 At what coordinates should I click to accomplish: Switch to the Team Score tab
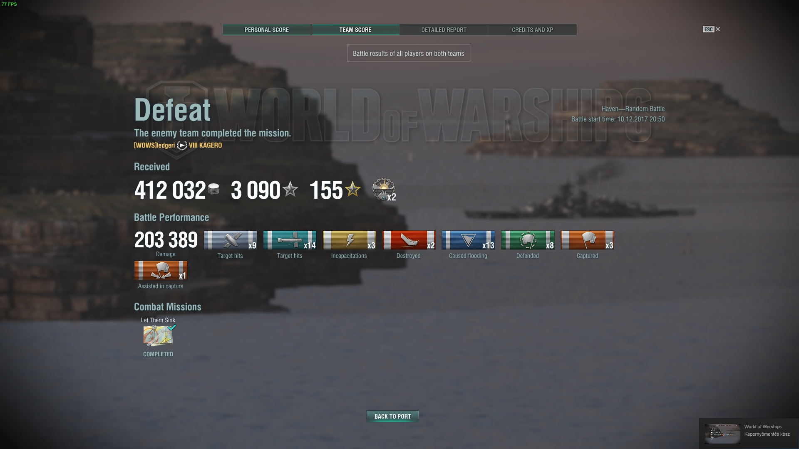click(x=355, y=30)
